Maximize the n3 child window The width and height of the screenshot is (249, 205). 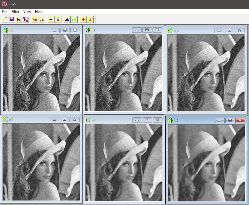coord(64,119)
